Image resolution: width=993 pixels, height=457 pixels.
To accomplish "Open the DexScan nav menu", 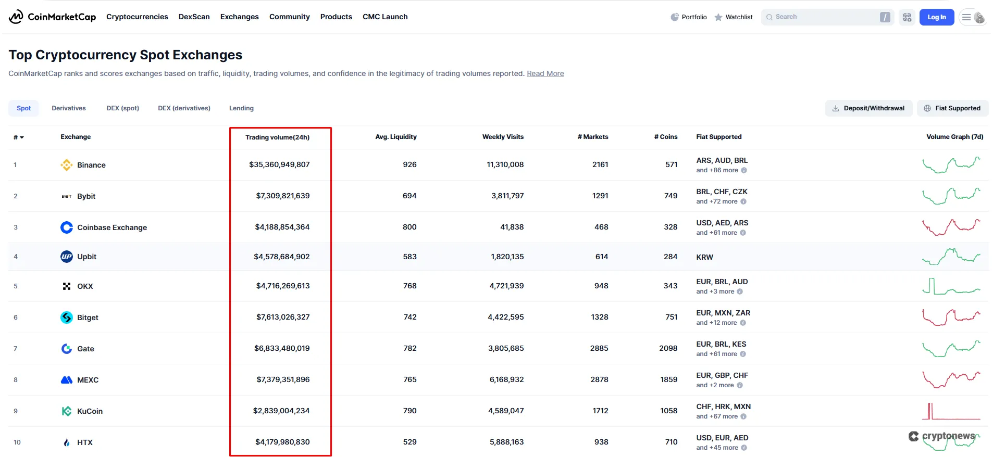I will point(194,17).
